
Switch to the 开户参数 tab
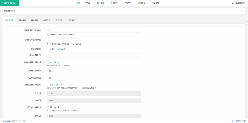coord(59,20)
